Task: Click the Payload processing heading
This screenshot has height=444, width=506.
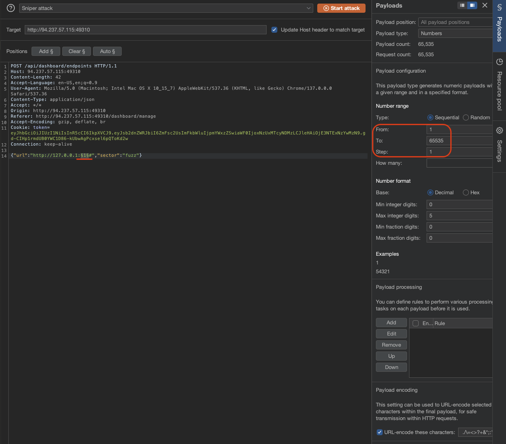Action: 399,287
